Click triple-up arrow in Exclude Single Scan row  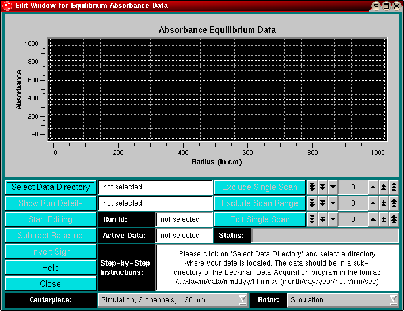click(x=394, y=187)
